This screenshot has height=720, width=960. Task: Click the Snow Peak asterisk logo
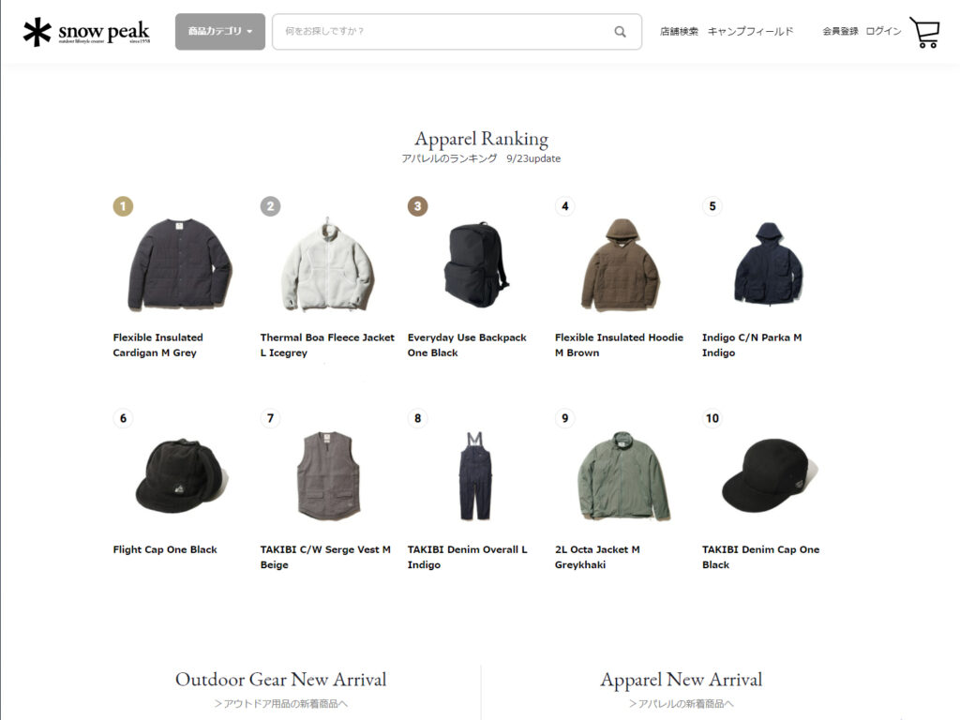(x=37, y=32)
